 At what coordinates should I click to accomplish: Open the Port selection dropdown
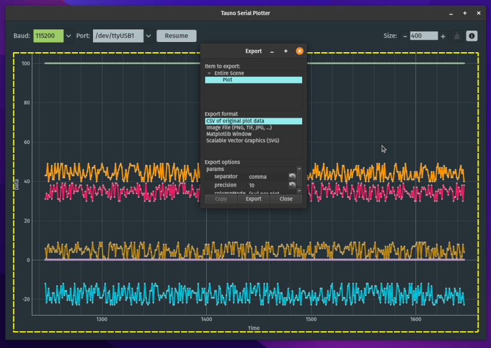click(149, 36)
